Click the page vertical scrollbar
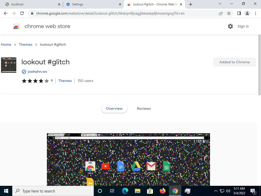The height and width of the screenshot is (196, 261). click(259, 65)
